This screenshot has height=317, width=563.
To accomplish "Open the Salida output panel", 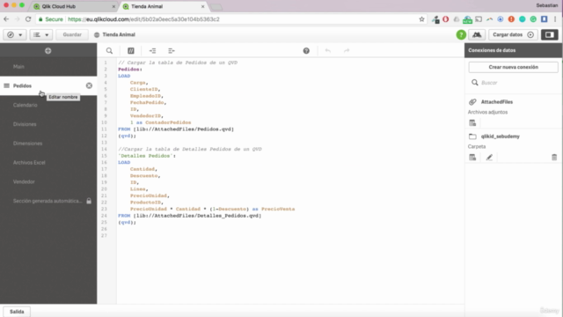I will click(x=17, y=312).
